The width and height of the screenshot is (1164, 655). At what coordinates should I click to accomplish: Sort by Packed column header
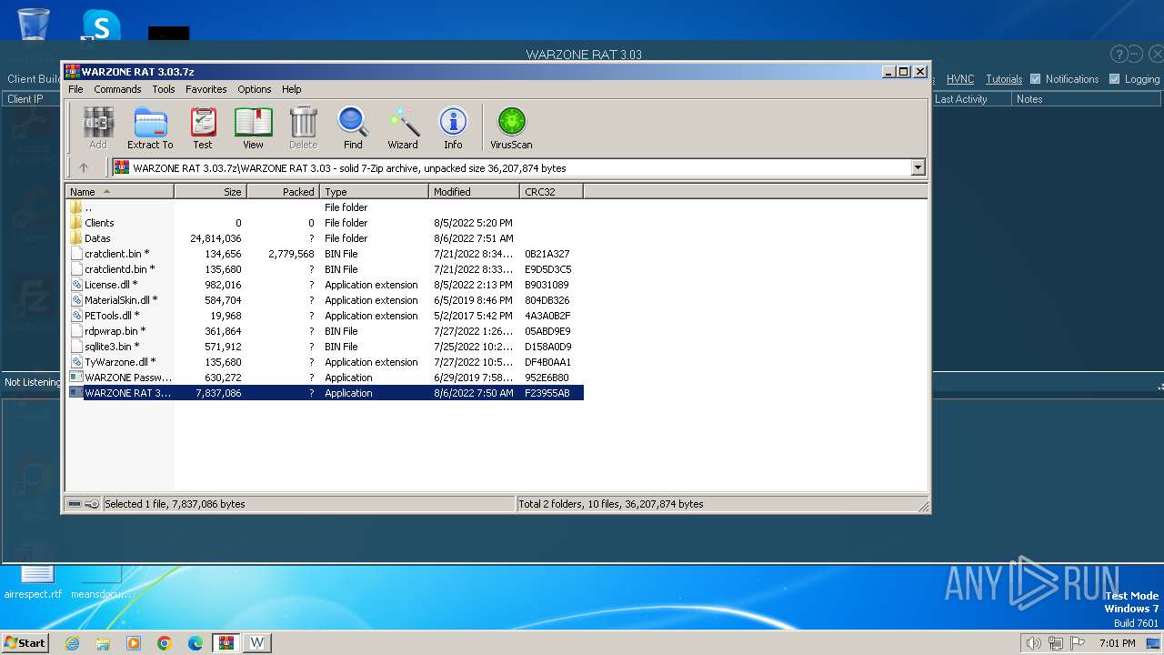(x=283, y=191)
